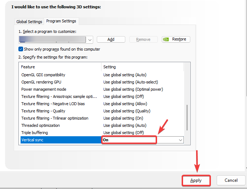Apply the 3D settings changes
Viewport: 247px width, 189px height.
[x=196, y=180]
